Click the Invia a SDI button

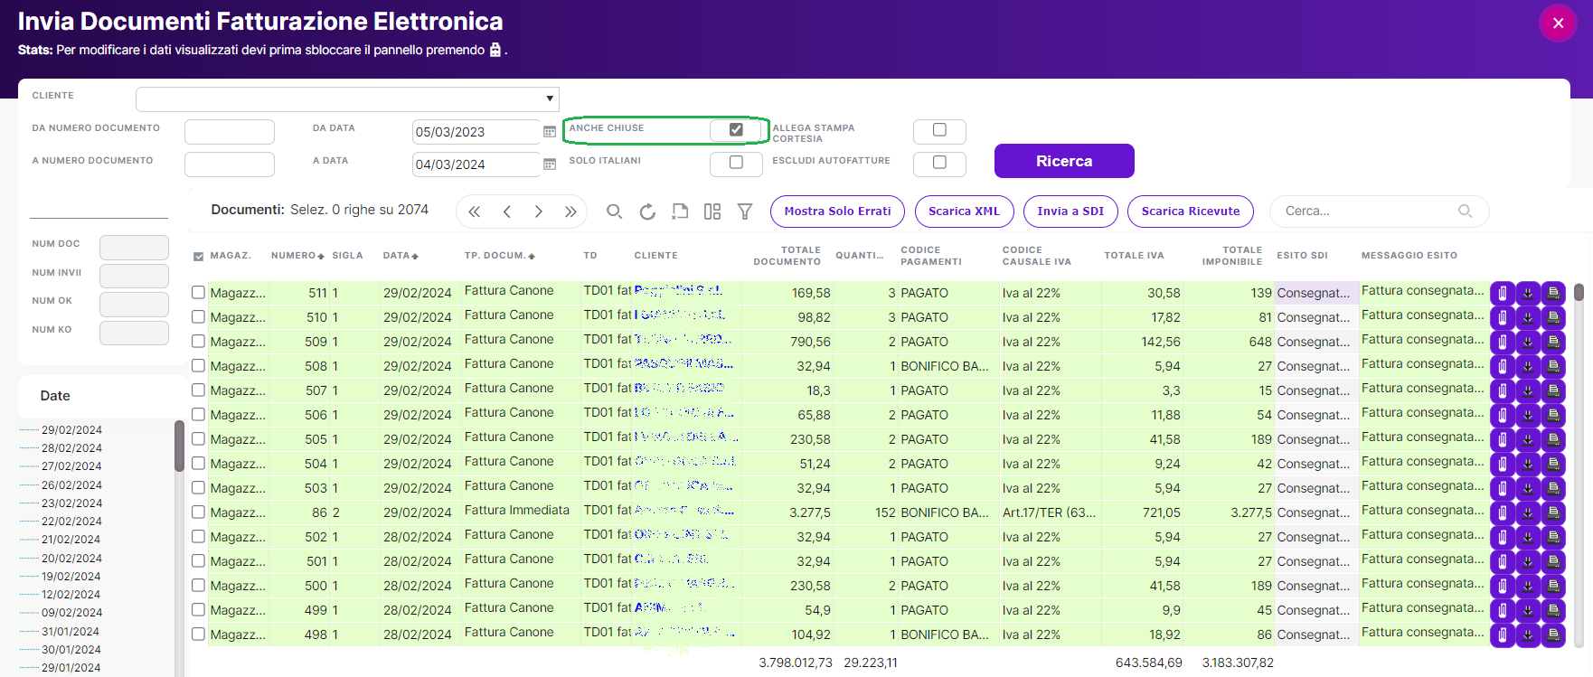1070,212
